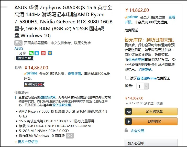187x147 pixels.
Task: Share the product via Weibo icon
Action: [x=43, y=53]
